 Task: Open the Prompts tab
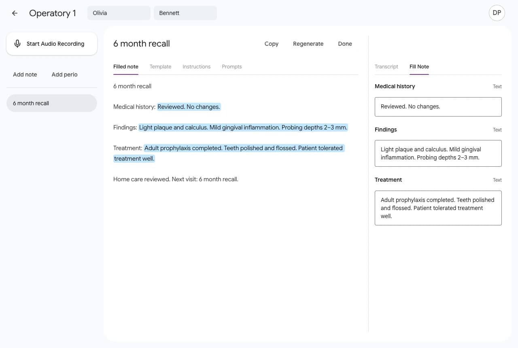click(232, 67)
